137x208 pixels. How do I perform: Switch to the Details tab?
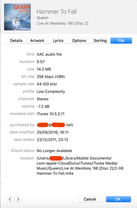coord(16,41)
